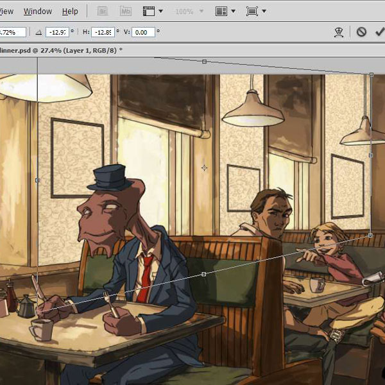The width and height of the screenshot is (385, 385).
Task: Open the View menu
Action: 6,12
